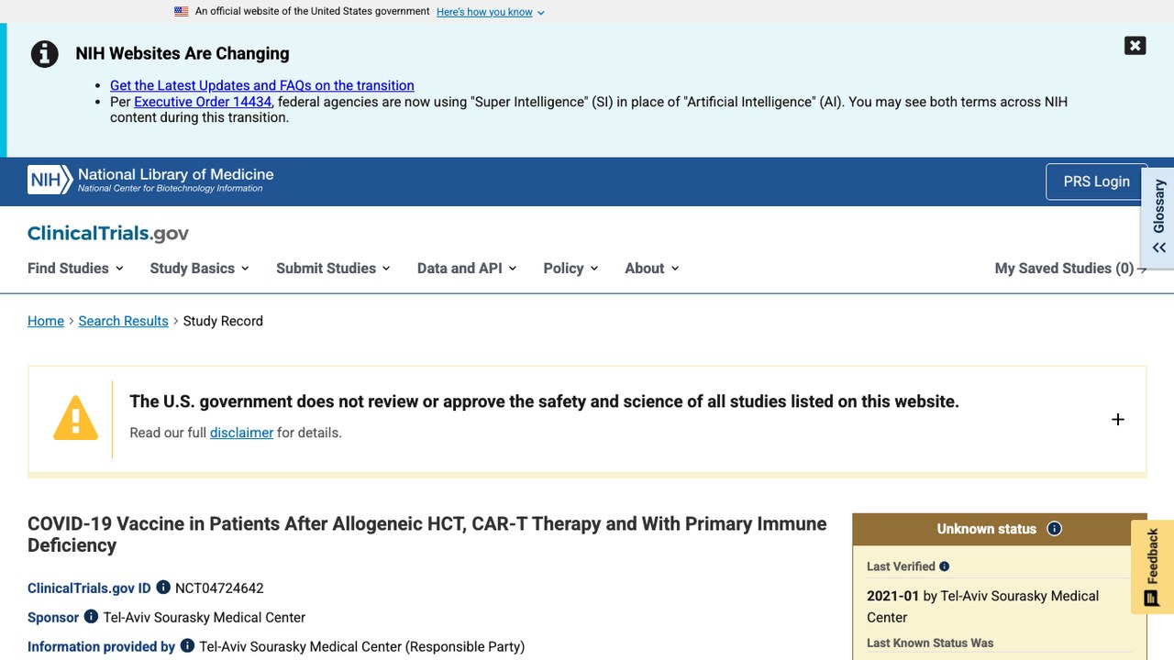Click info icon beside Information provided by
Image resolution: width=1174 pixels, height=660 pixels.
187,646
